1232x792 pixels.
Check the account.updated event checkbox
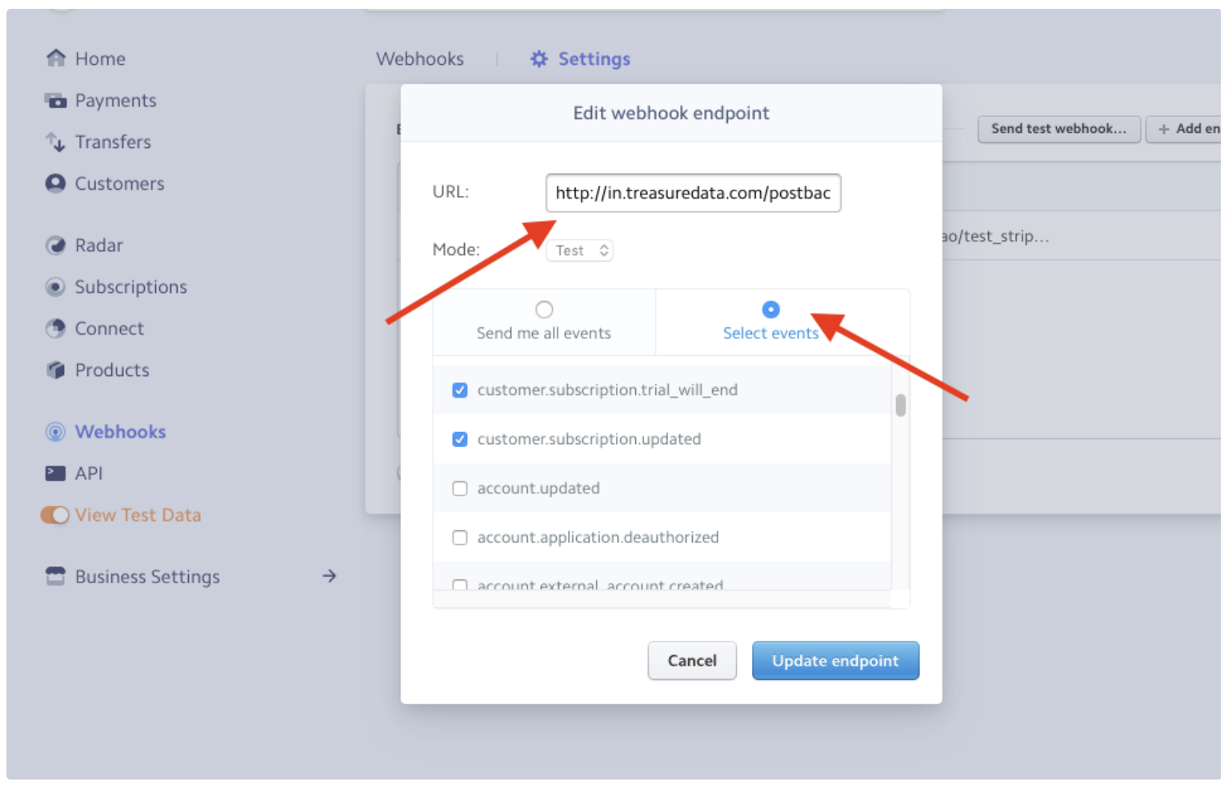pyautogui.click(x=460, y=489)
